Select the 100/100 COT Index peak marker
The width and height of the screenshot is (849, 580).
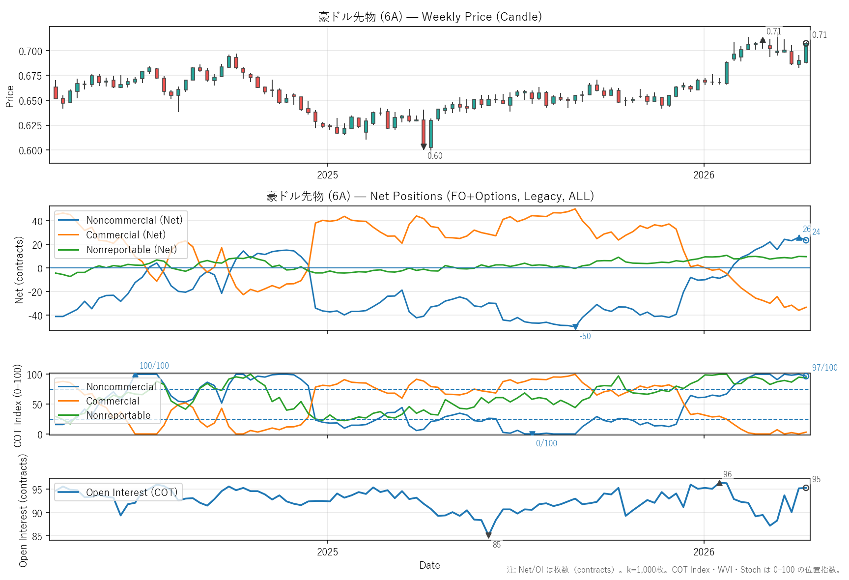pos(136,375)
